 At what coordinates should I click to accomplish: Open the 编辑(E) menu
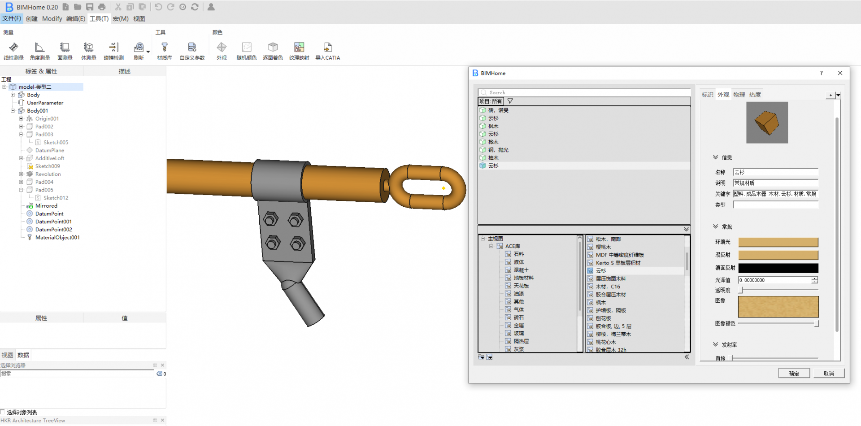(x=75, y=19)
